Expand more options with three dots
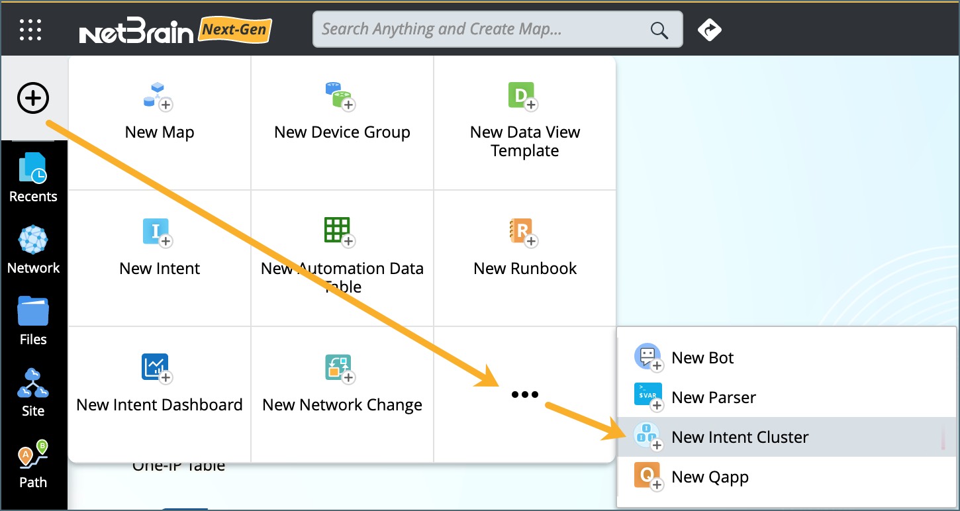The width and height of the screenshot is (960, 511). pos(524,395)
